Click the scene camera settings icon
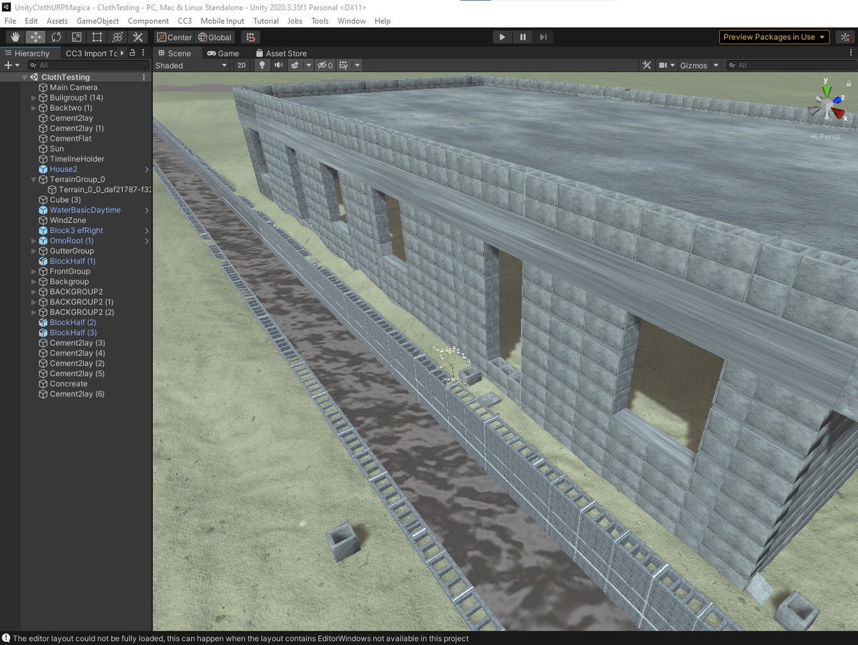The height and width of the screenshot is (645, 858). click(663, 65)
